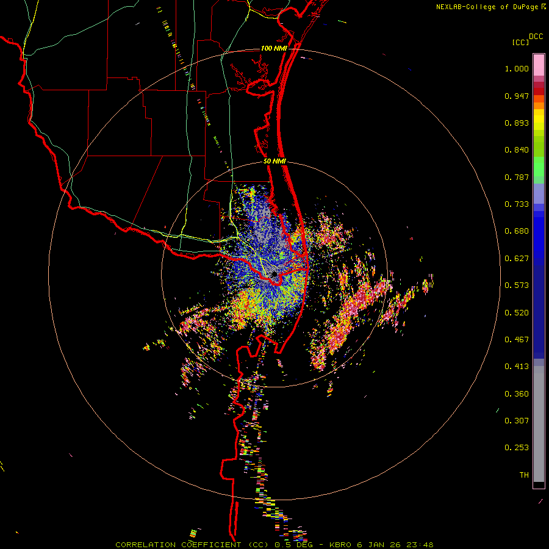Click the NEXLAB-College of DuPage credit text
This screenshot has width=549, height=549.
[487, 7]
